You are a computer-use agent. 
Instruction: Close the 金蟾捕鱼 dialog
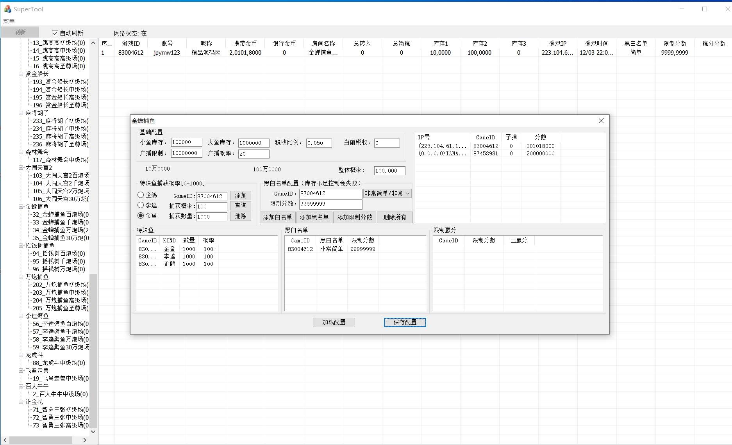tap(601, 121)
